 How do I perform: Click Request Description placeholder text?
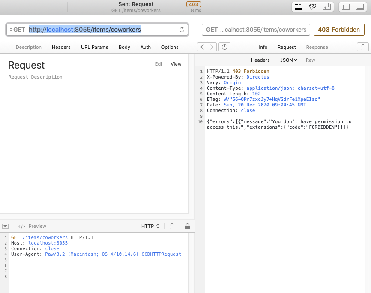(x=36, y=77)
